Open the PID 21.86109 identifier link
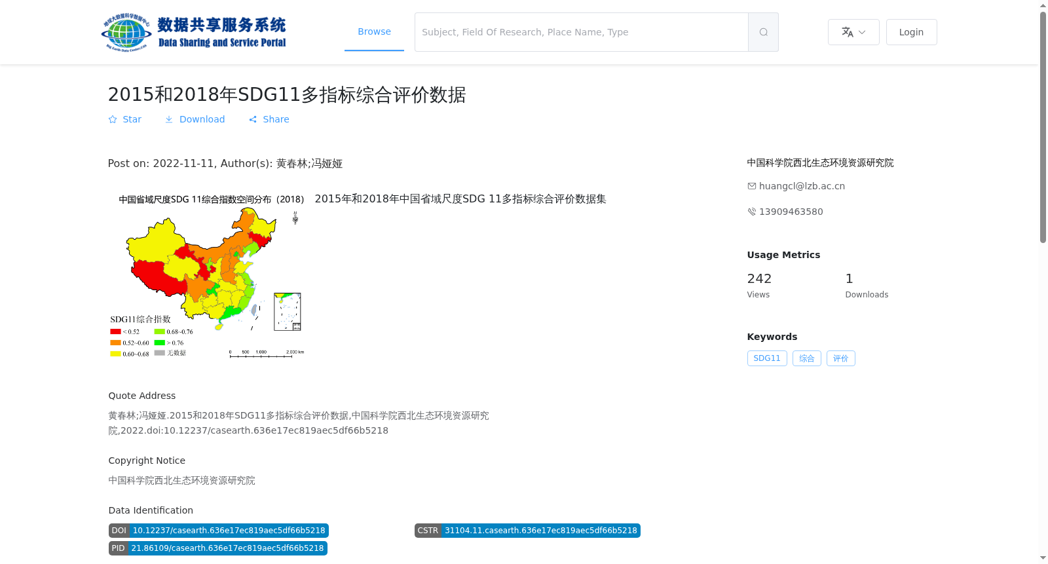1048x564 pixels. point(217,548)
